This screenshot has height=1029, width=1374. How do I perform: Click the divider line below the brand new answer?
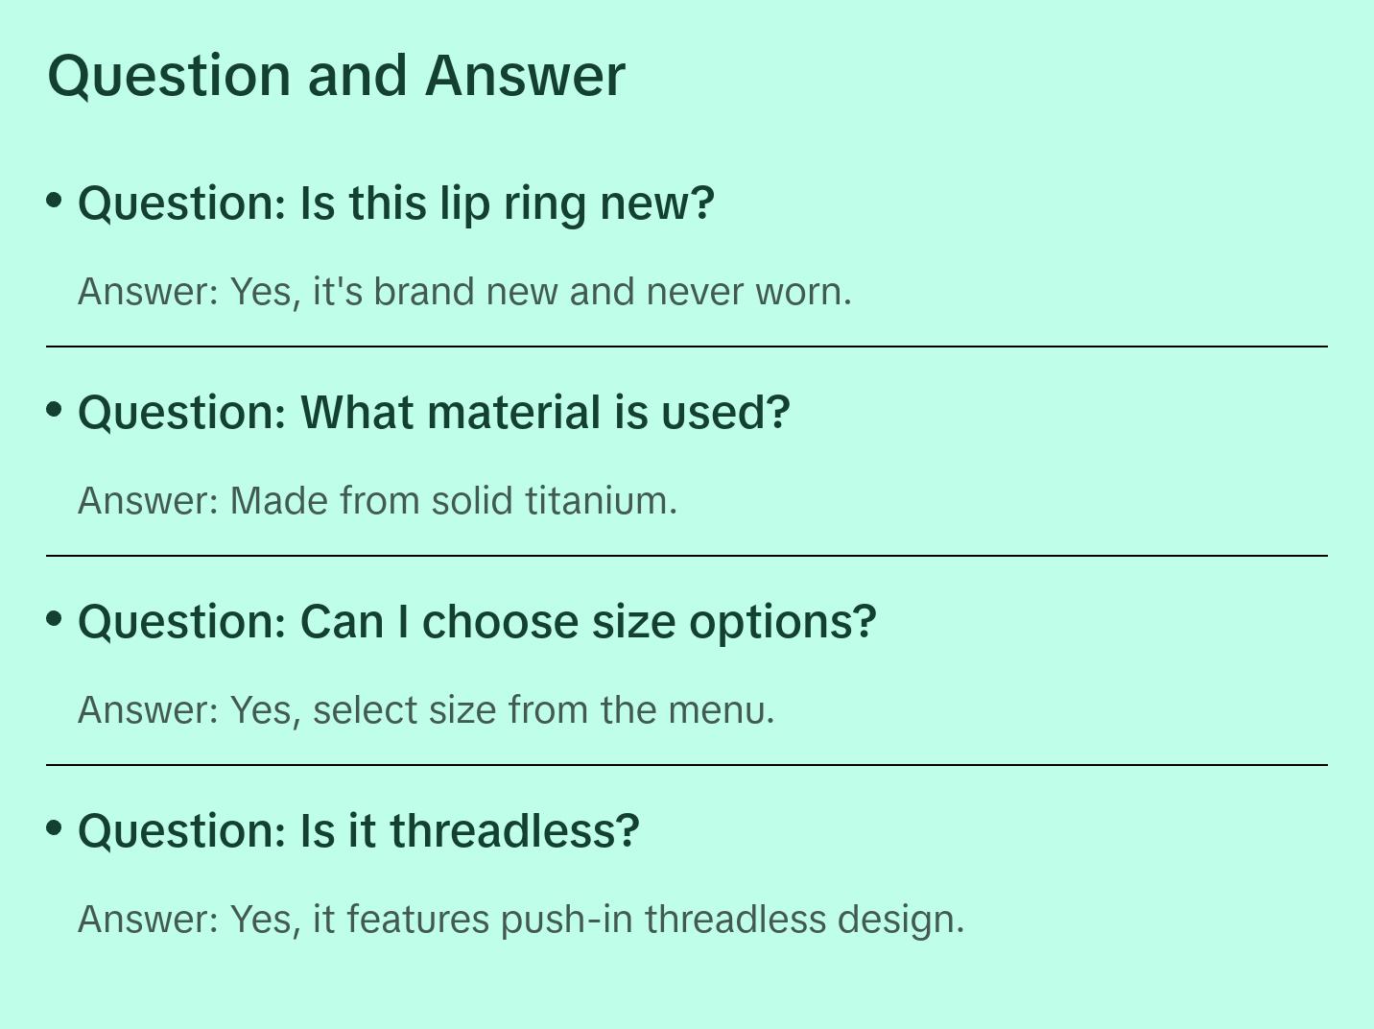point(687,347)
